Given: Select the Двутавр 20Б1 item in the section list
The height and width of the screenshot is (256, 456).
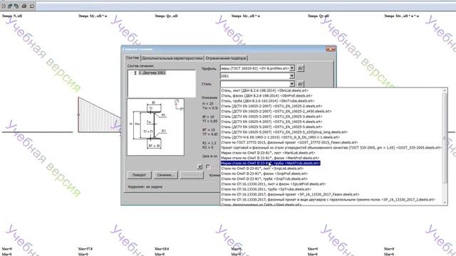Looking at the screenshot, I should tap(152, 73).
